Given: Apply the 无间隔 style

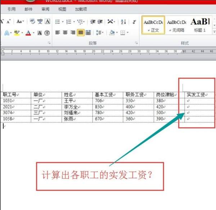Looking at the screenshot, I should pos(177,25).
